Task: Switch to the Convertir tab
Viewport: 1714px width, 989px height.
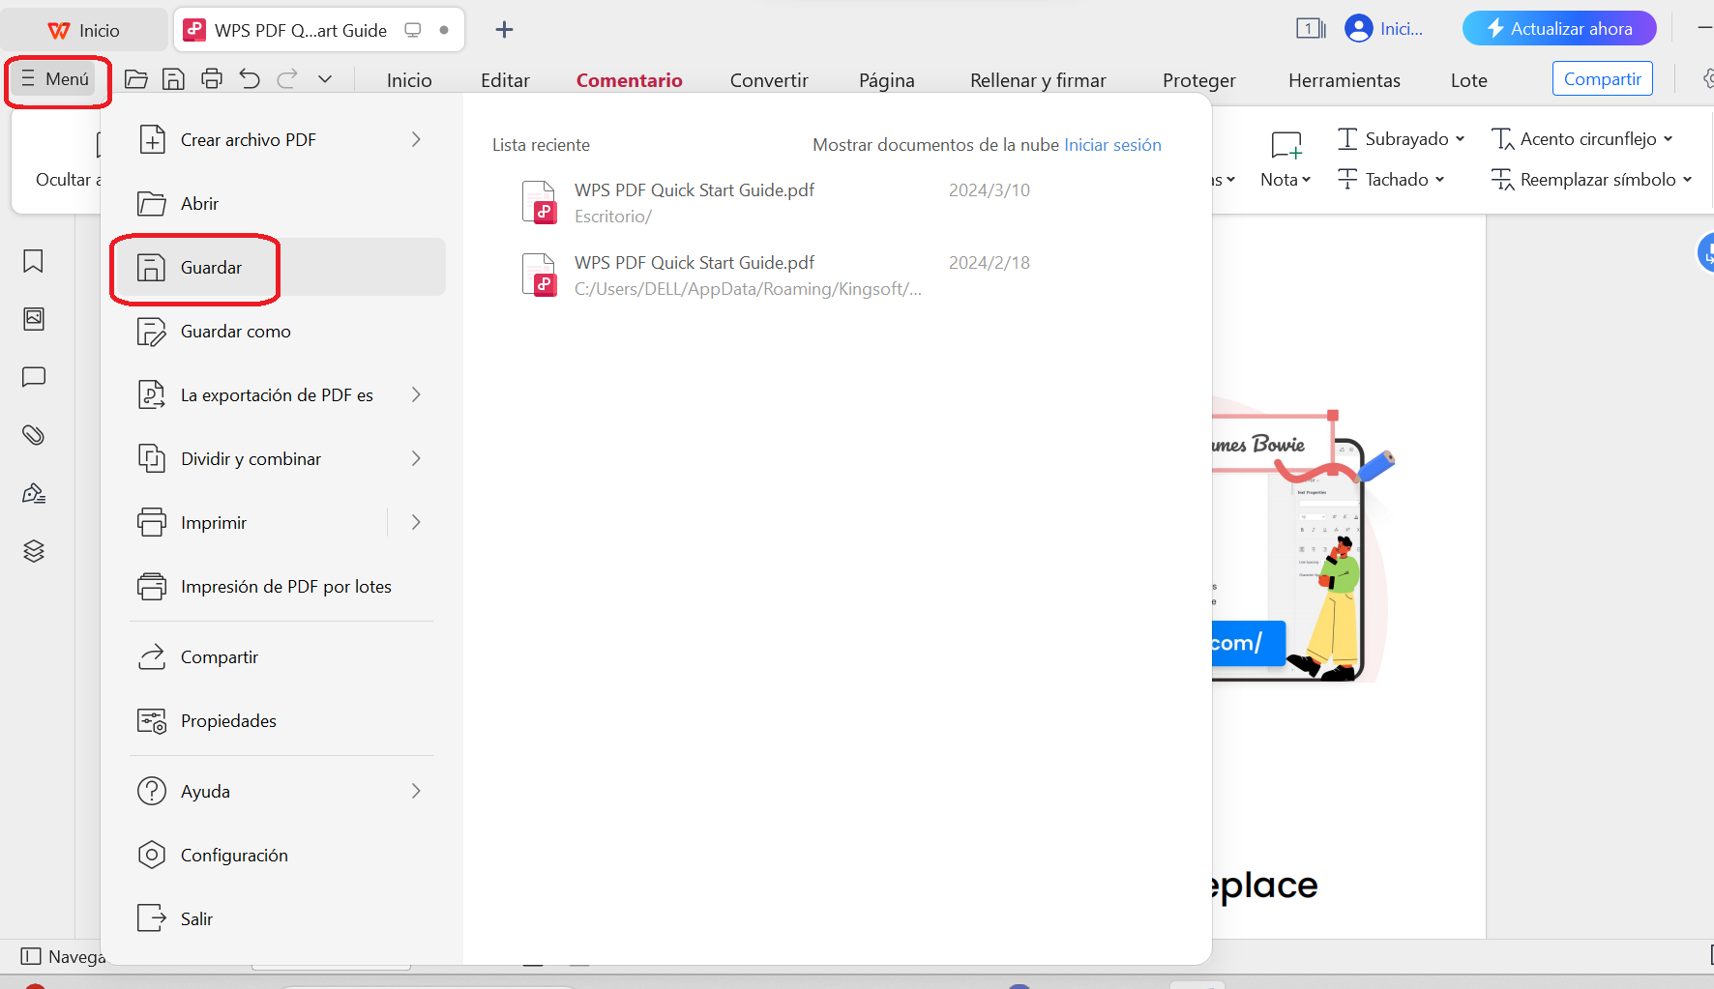Action: click(769, 80)
